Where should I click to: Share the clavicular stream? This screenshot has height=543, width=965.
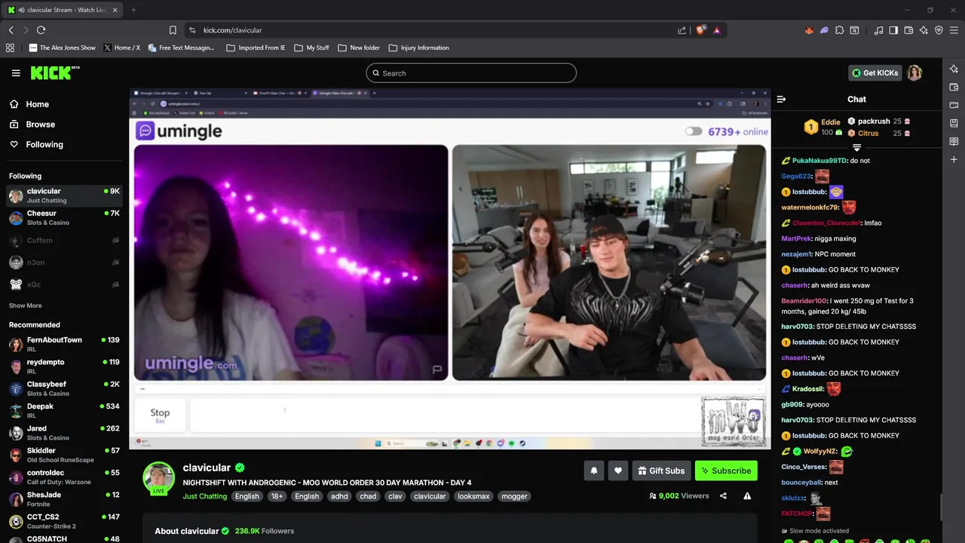pyautogui.click(x=723, y=495)
